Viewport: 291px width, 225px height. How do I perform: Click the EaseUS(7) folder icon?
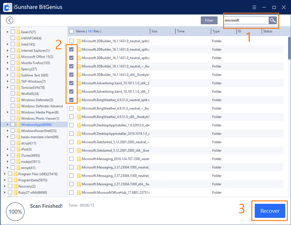click(18, 32)
